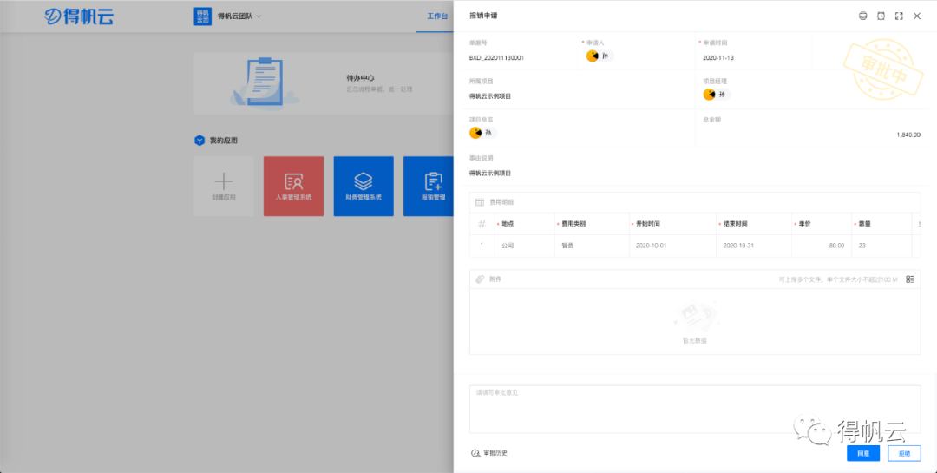Screen dimensions: 937x473
Task: Click the end date cell 2020-10-31
Action: point(754,246)
